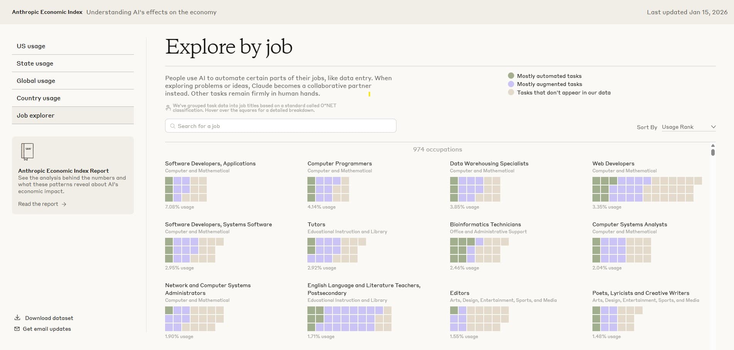Switch to State usage page

pos(73,63)
